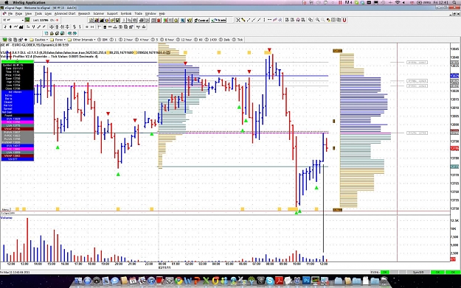Open the Symbols menu
The height and width of the screenshot is (288, 461).
tap(126, 13)
